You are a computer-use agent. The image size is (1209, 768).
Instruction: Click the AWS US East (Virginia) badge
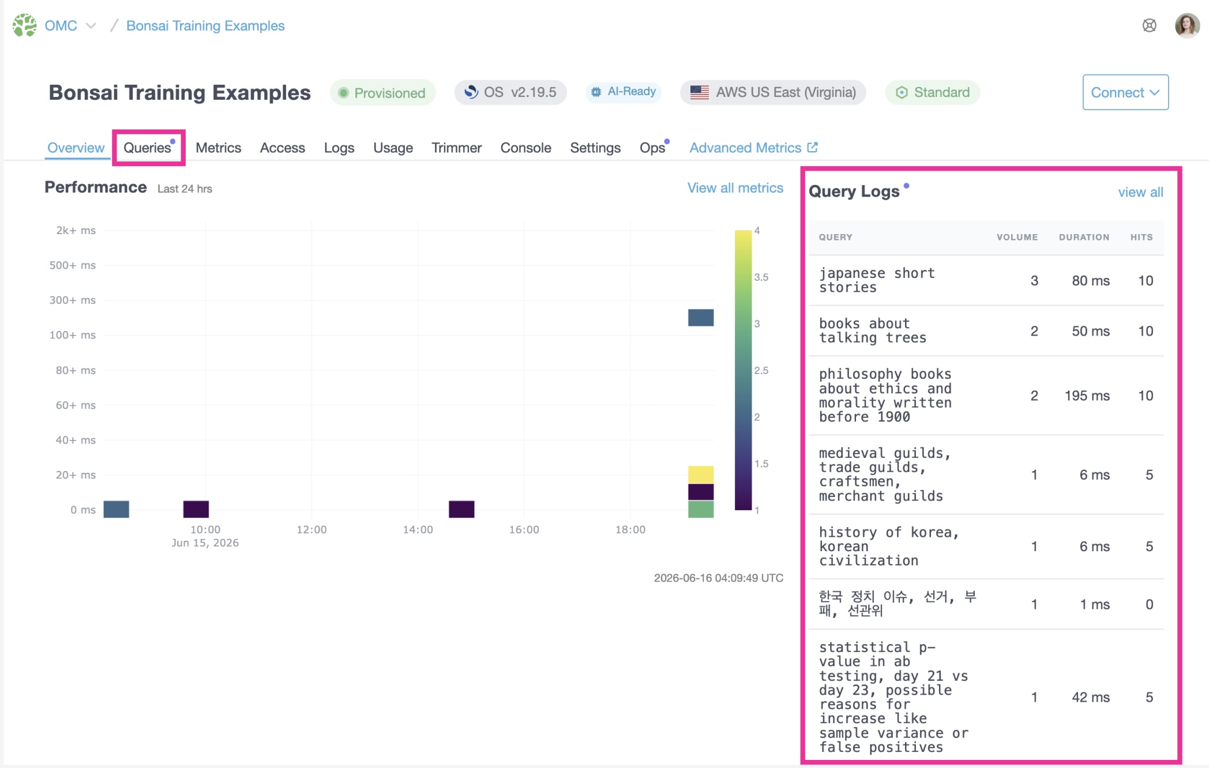[x=773, y=92]
